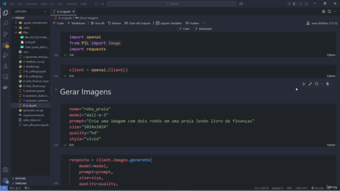The image size is (340, 191).
Task: Expand the .venv folder
Action: pyautogui.click(x=16, y=28)
